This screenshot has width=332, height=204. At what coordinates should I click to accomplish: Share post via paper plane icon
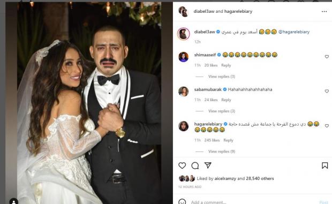pos(208,165)
